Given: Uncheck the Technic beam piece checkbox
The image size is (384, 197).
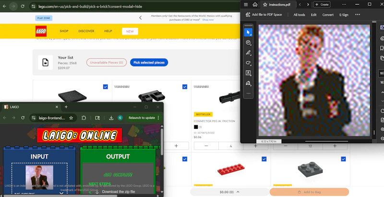Looking at the screenshot, I should pyautogui.click(x=185, y=87).
